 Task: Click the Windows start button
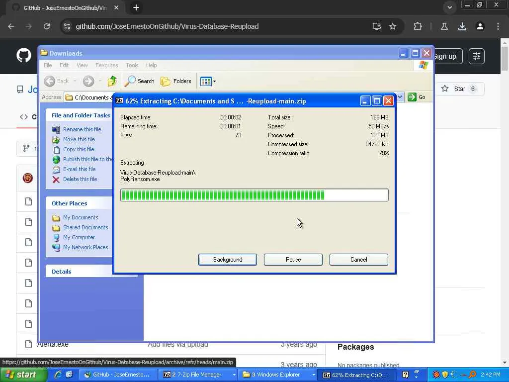pyautogui.click(x=23, y=375)
